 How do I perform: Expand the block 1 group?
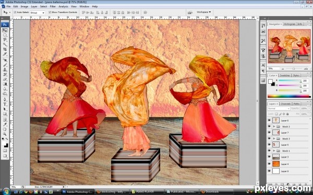tap(274, 151)
